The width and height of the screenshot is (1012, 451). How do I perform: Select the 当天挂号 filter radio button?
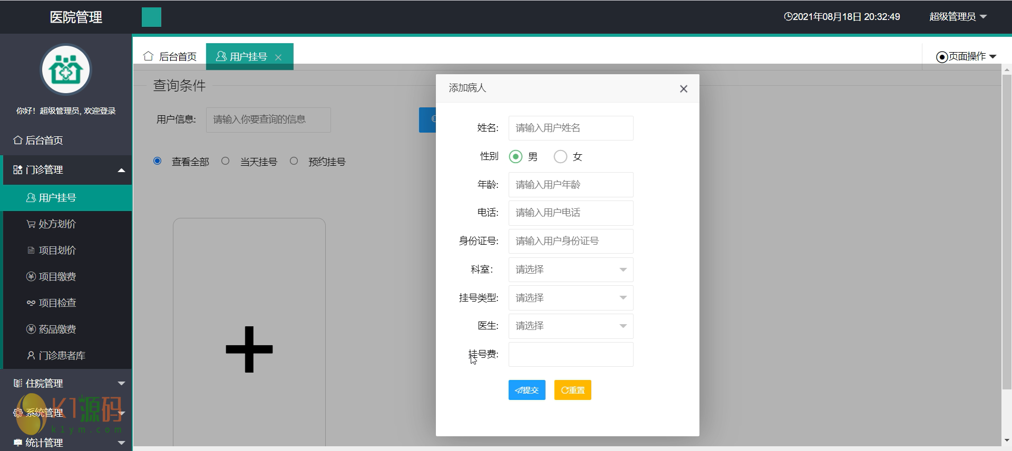point(226,162)
